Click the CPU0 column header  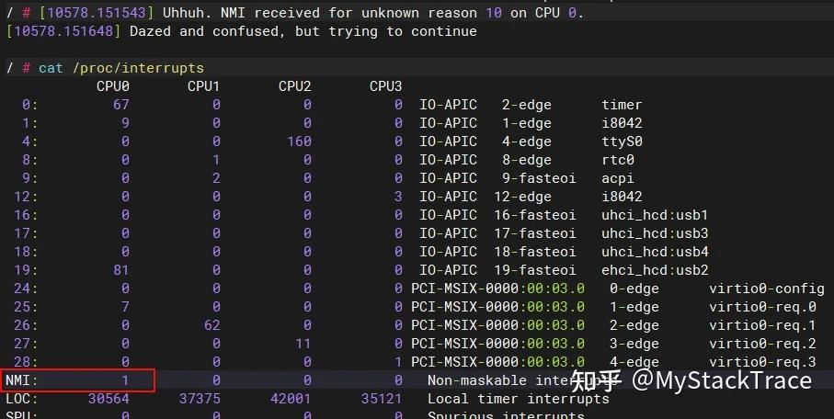[x=113, y=86]
